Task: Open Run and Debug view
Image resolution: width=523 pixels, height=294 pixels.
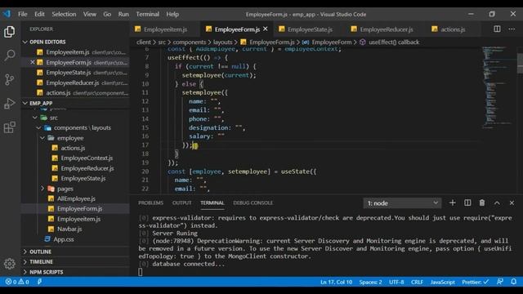Action: 9,104
